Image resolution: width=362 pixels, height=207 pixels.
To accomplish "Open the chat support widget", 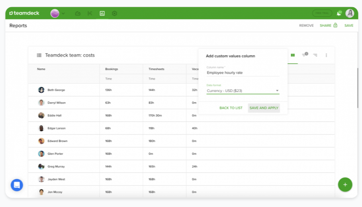I will (x=17, y=185).
